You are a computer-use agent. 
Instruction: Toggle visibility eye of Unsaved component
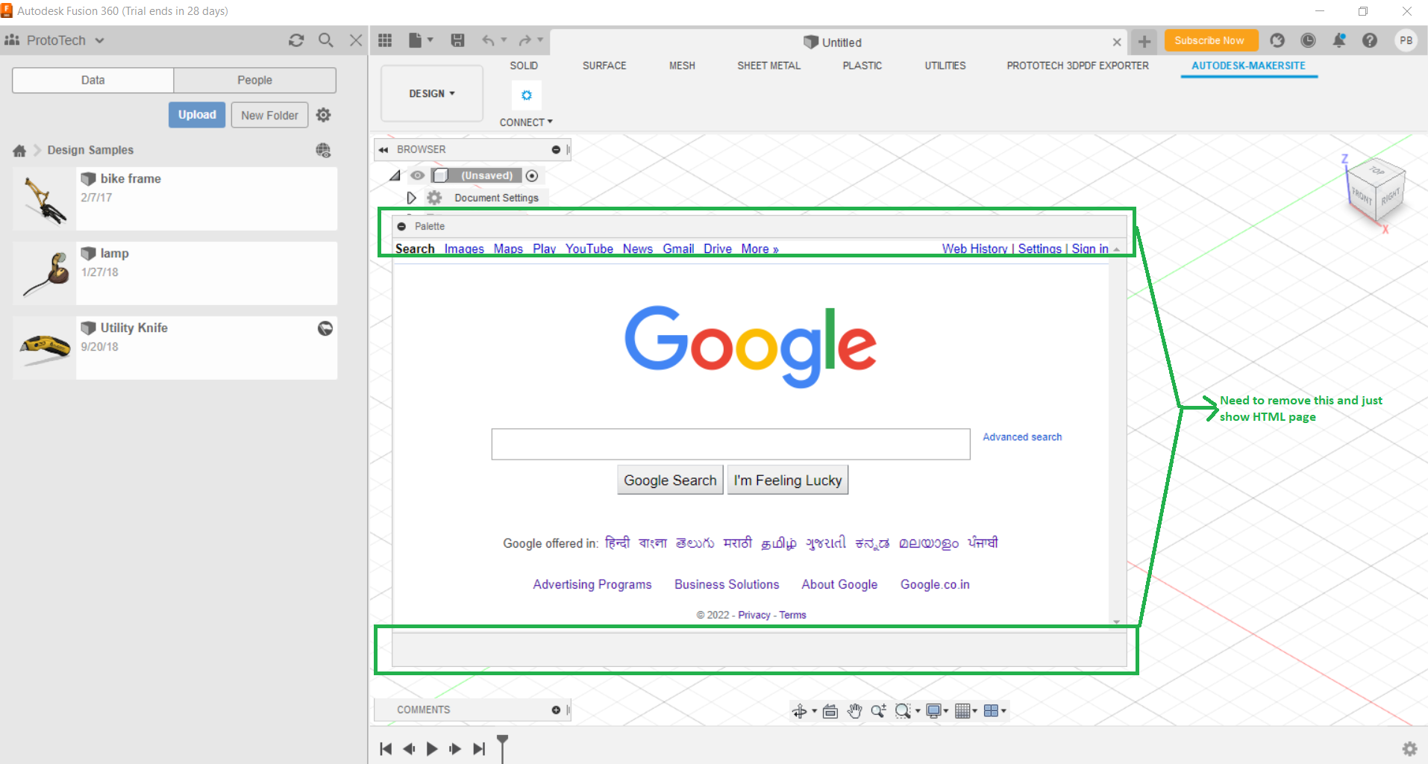point(418,175)
